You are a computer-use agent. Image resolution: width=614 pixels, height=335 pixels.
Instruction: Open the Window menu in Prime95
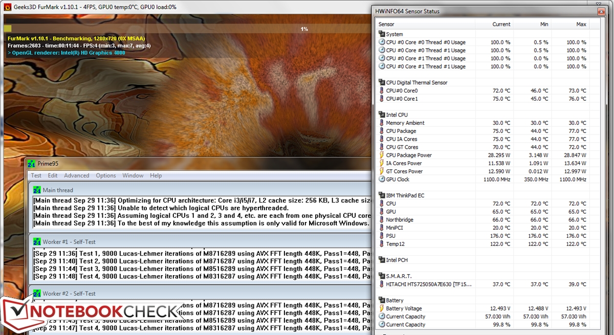(133, 175)
